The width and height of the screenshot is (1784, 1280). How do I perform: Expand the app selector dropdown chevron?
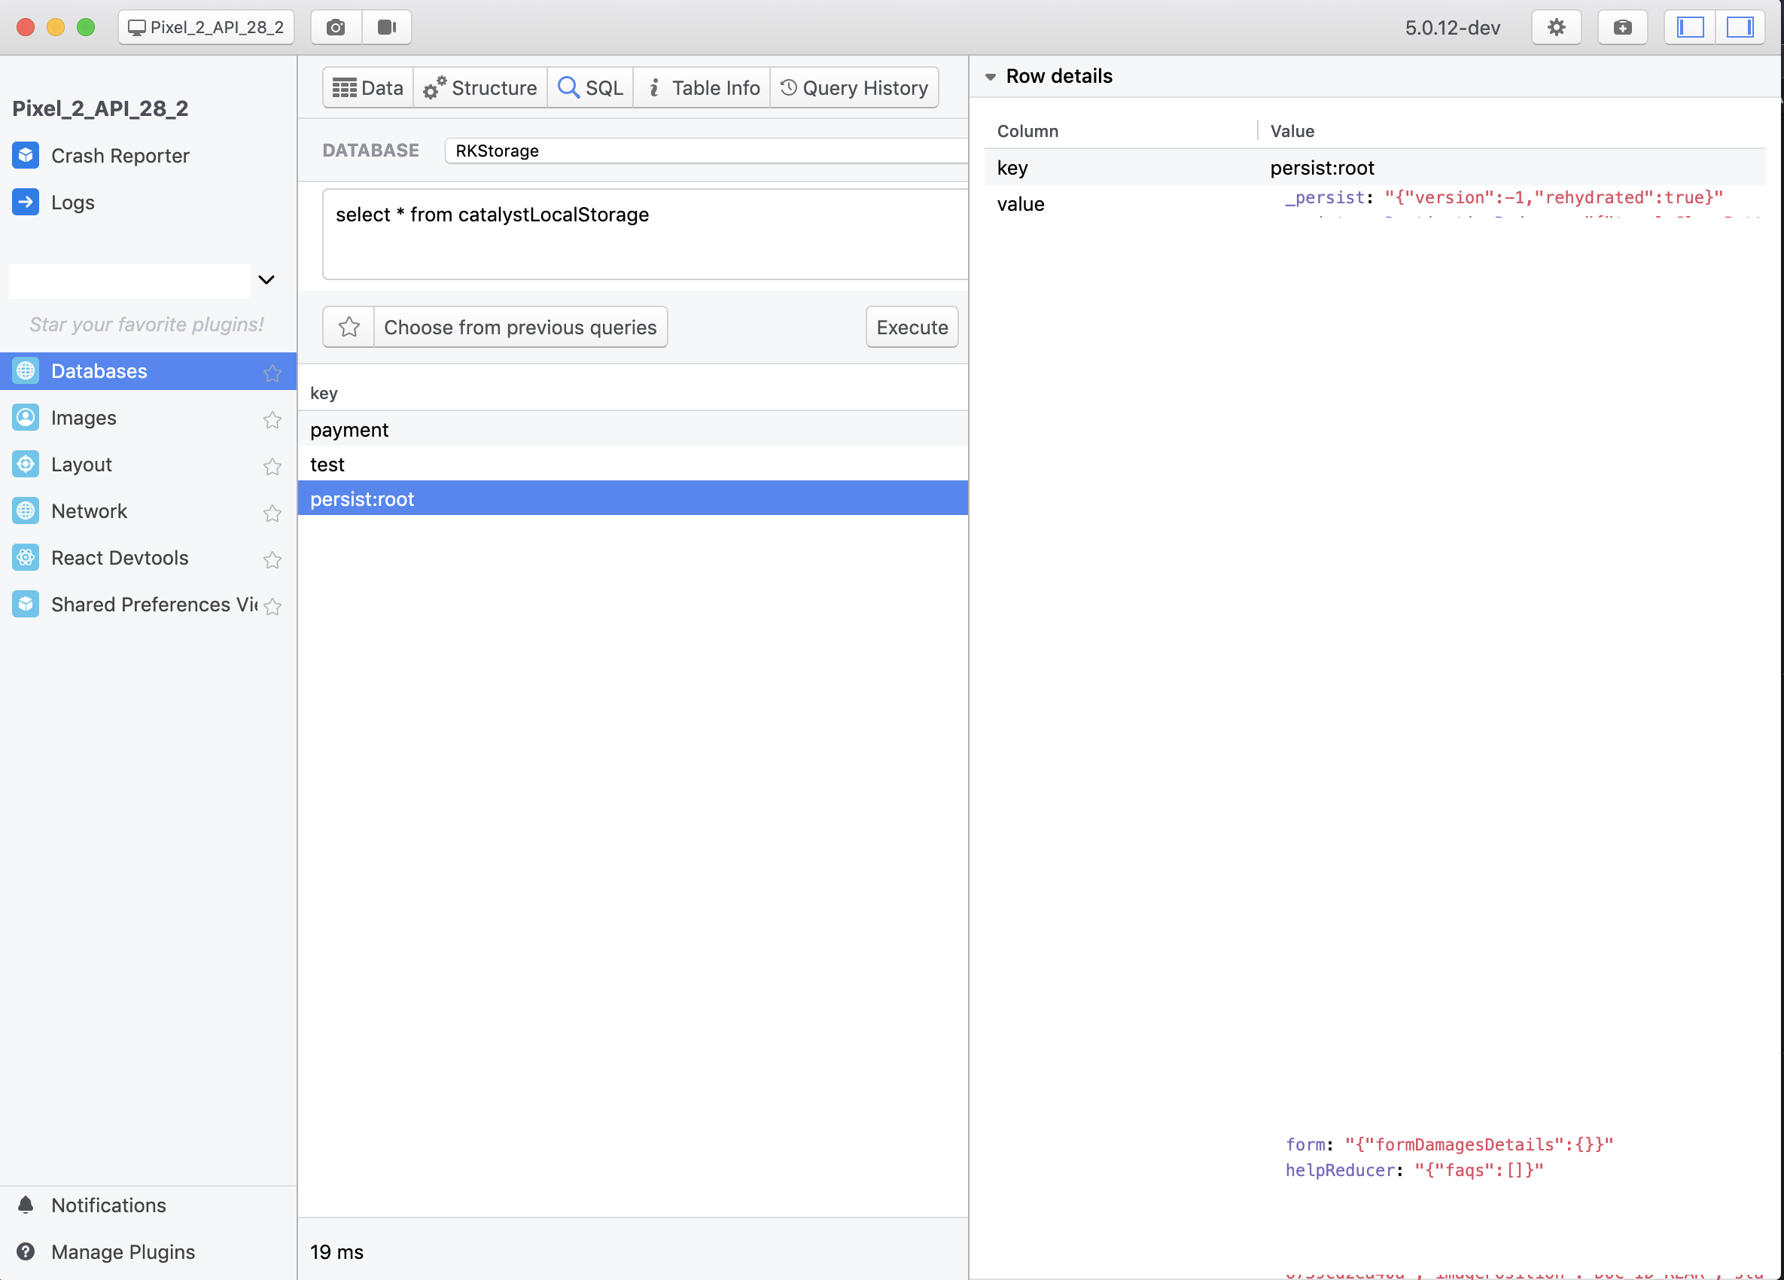click(266, 280)
